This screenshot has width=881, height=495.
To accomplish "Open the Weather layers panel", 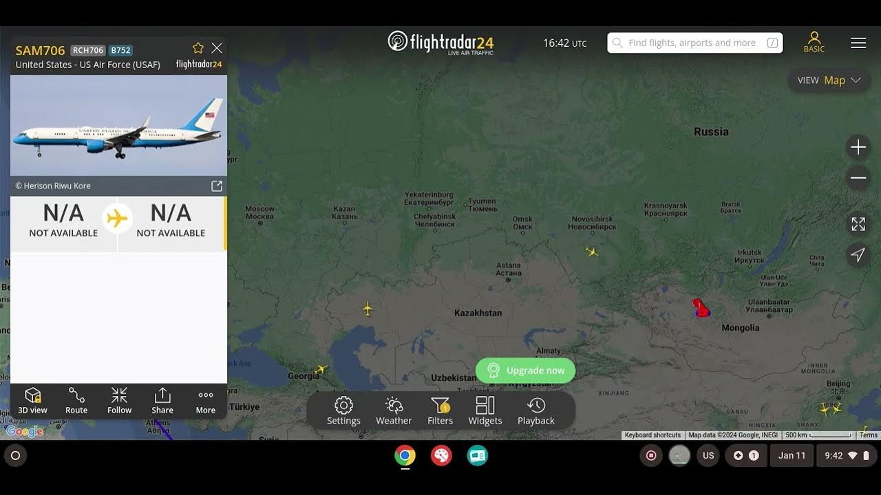I will [394, 411].
